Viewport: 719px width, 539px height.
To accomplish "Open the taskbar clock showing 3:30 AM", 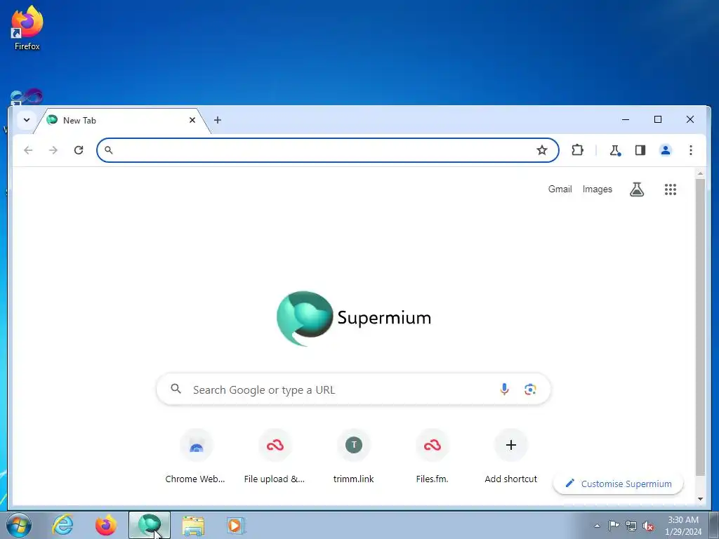I will tap(683, 526).
